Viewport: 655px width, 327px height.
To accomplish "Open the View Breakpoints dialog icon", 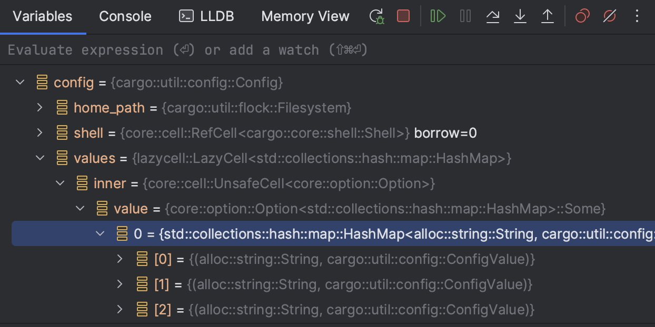I will coord(582,16).
